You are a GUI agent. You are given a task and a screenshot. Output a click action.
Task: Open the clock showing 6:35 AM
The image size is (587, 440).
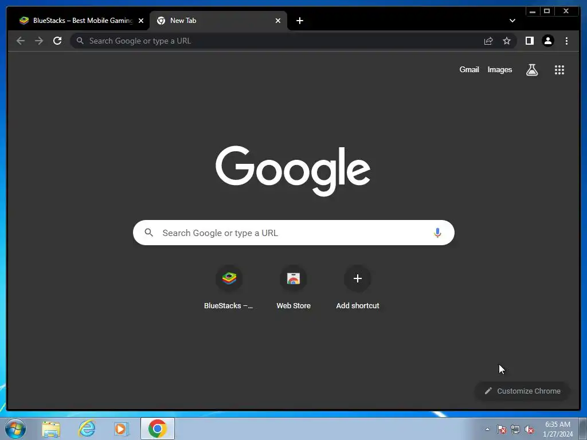click(557, 429)
